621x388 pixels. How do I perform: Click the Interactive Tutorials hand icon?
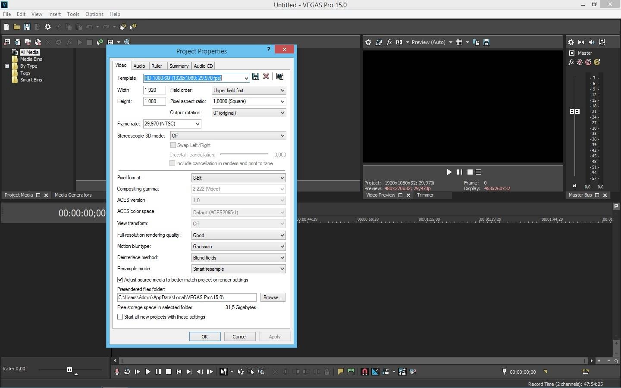tap(123, 27)
